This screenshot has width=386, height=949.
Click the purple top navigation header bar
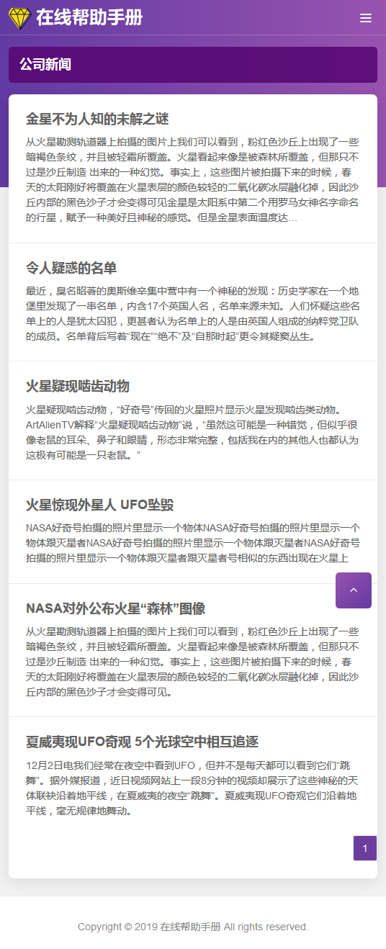tap(193, 17)
